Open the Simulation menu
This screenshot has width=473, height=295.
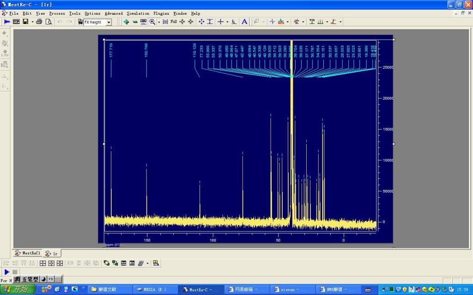(x=138, y=13)
